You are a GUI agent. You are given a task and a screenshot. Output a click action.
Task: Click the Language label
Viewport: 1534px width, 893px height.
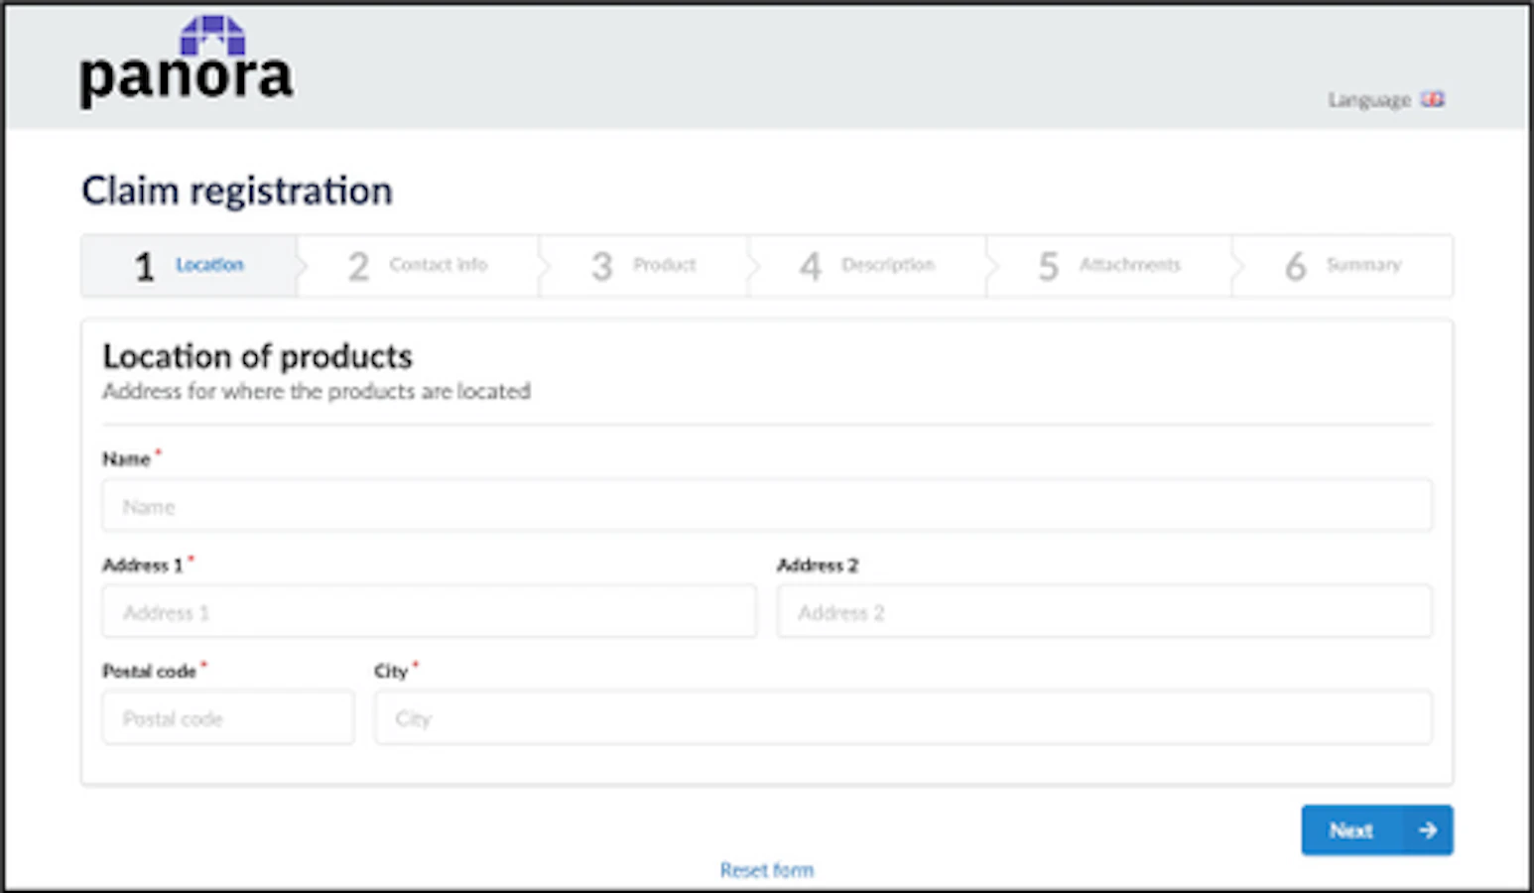coord(1369,100)
